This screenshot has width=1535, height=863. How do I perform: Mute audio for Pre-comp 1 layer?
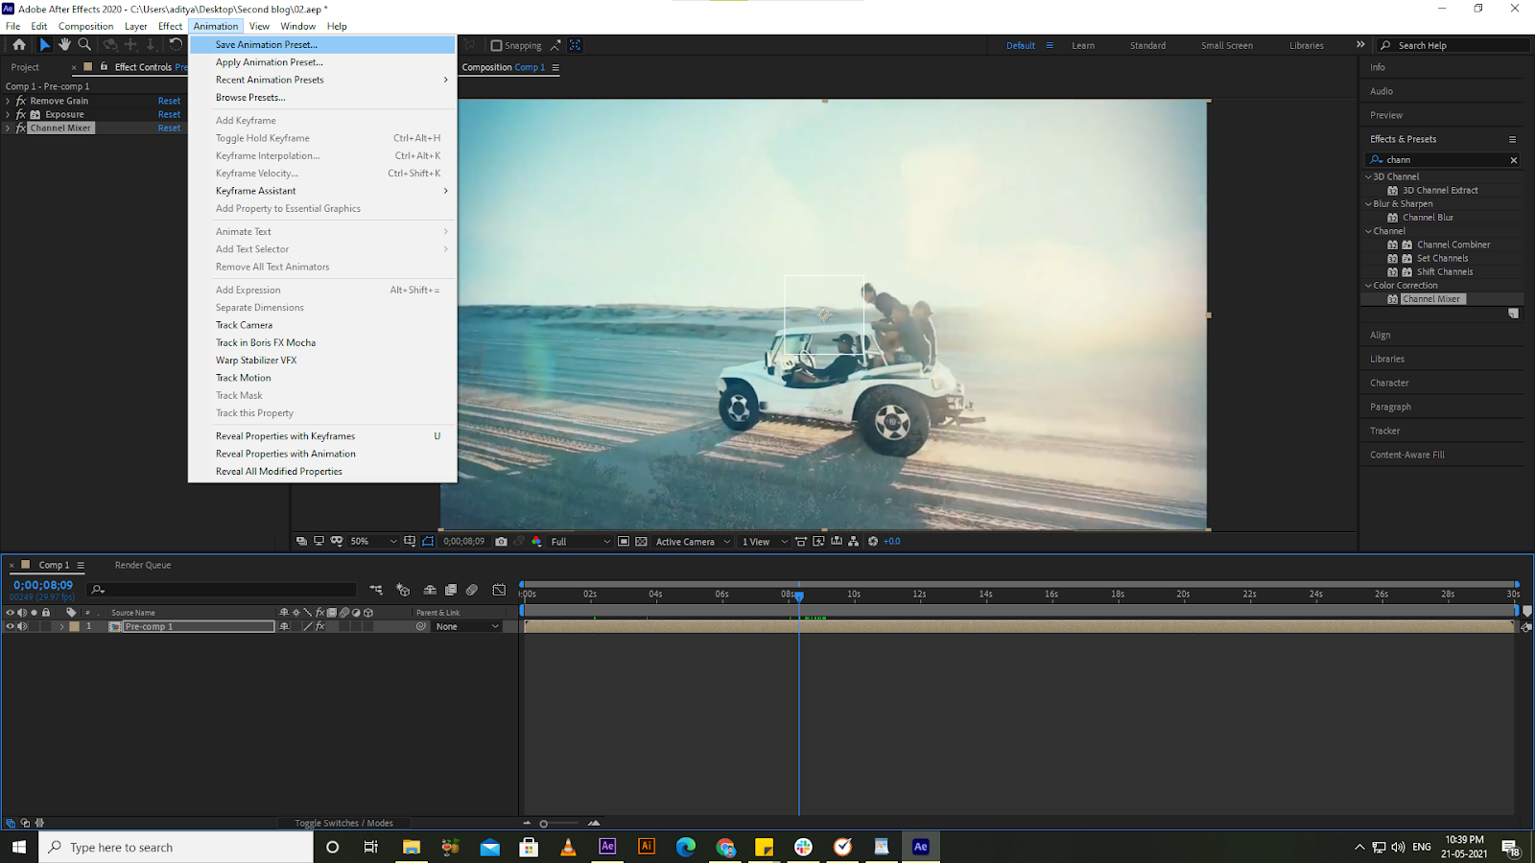pos(22,625)
